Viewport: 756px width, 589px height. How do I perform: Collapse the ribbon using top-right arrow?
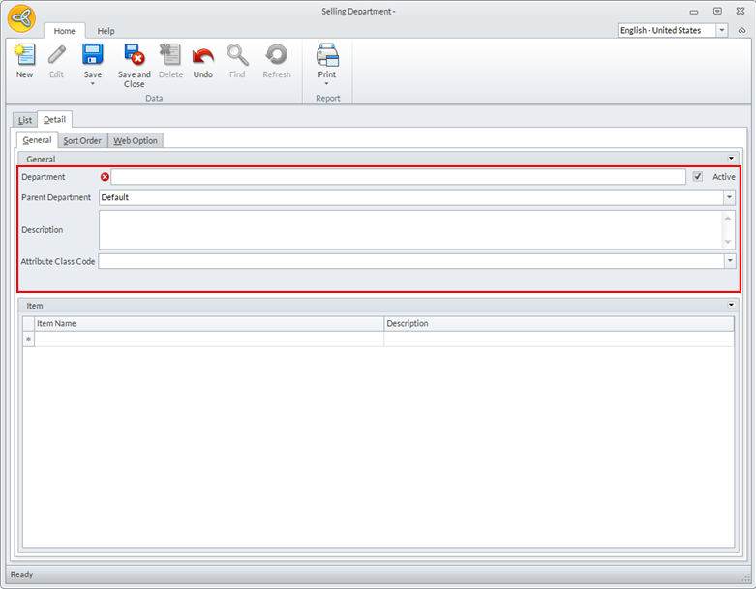tap(741, 31)
